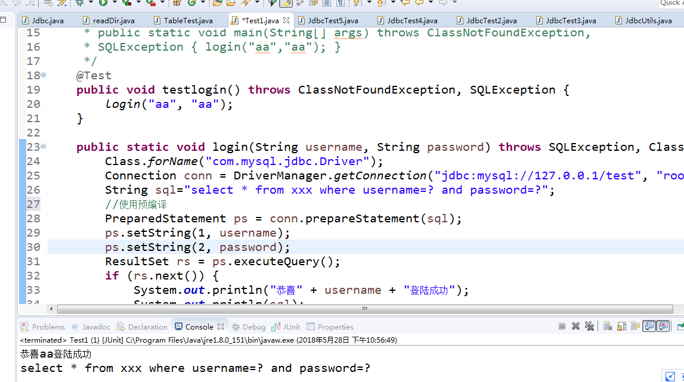
Task: Open the Problems view tab
Action: [43, 327]
